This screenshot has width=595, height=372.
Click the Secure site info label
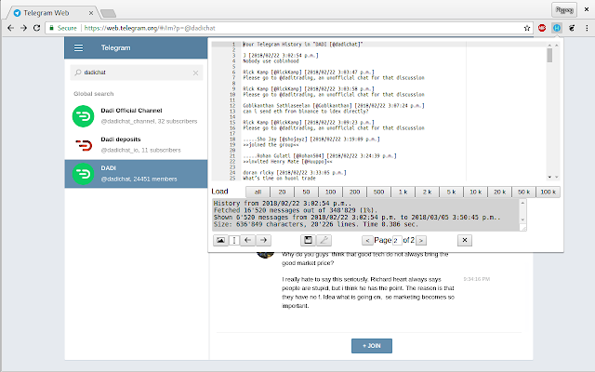[x=64, y=28]
